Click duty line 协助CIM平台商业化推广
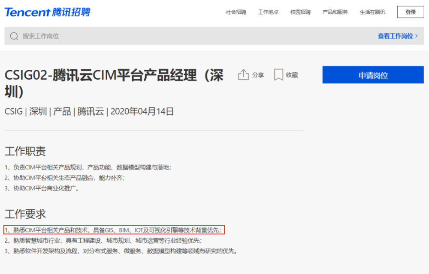 click(x=42, y=188)
